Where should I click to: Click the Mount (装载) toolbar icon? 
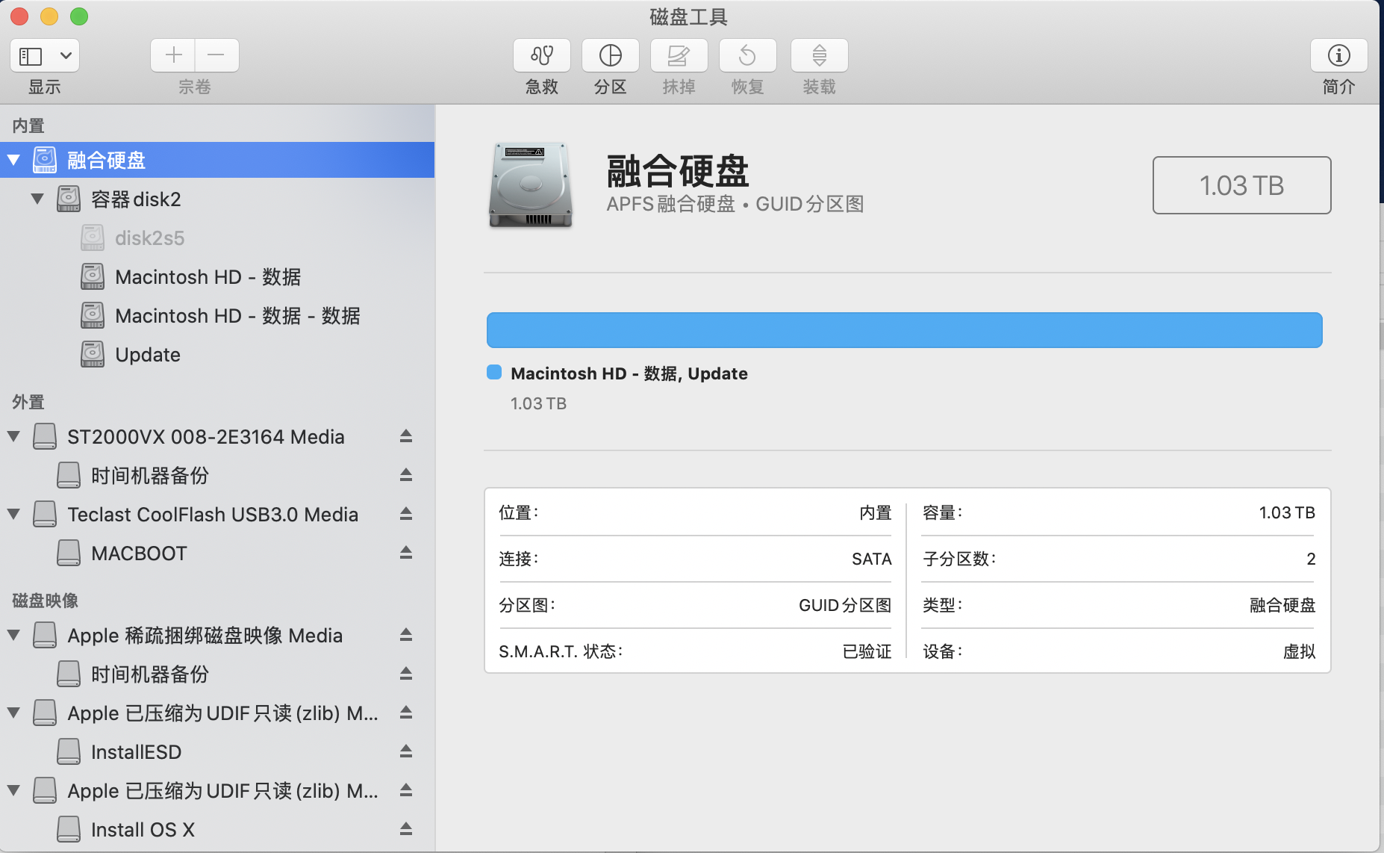(x=819, y=56)
